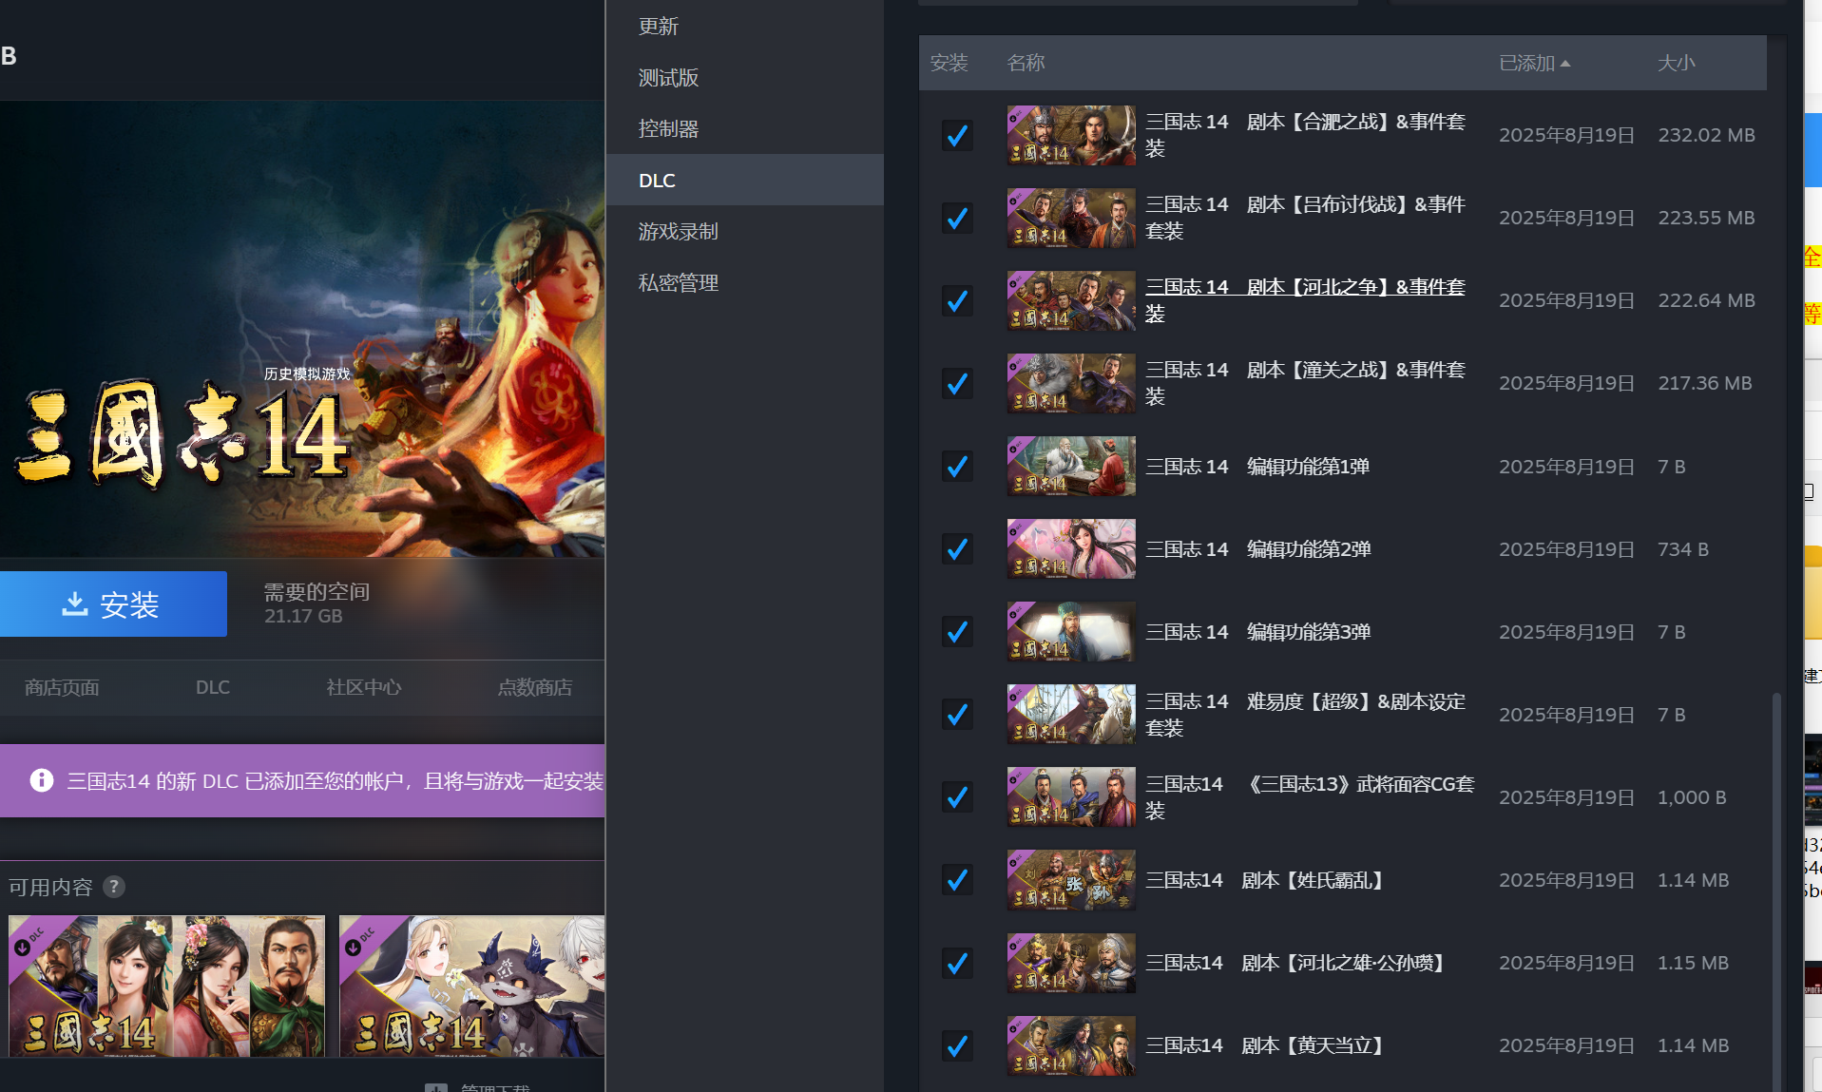
Task: Open 编辑功能第3弹 thumbnail image
Action: tap(1071, 631)
